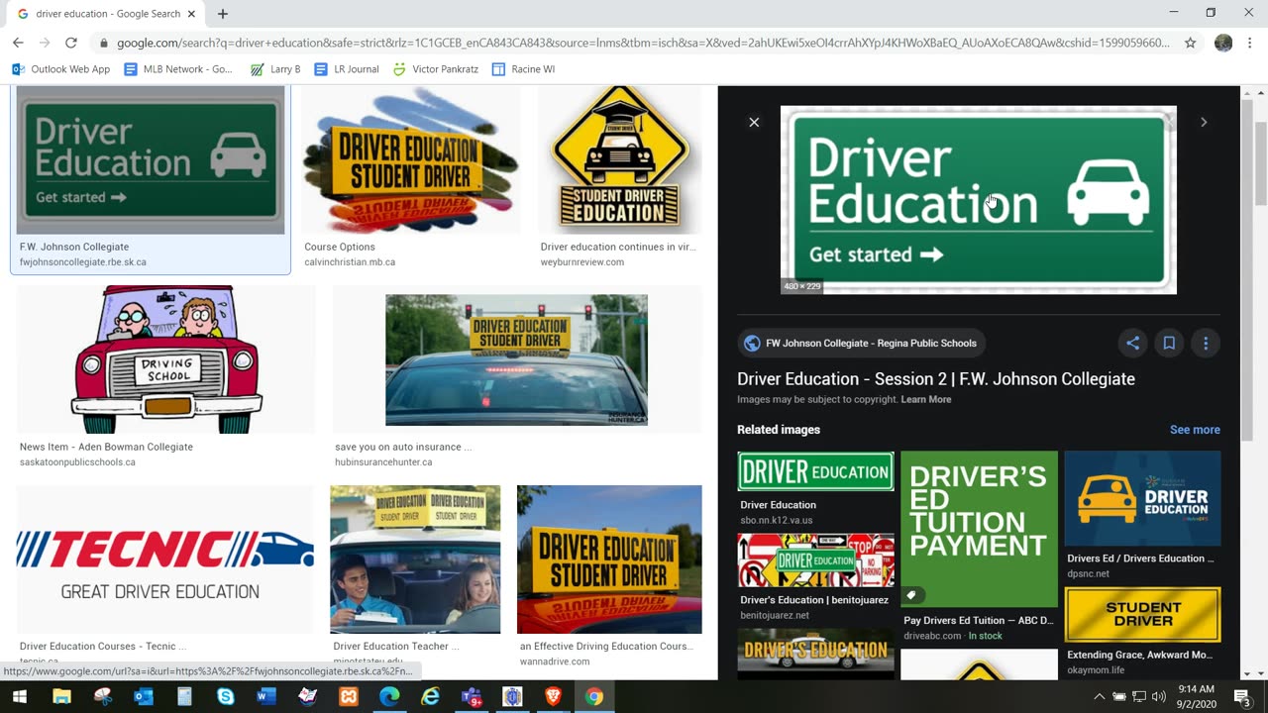The height and width of the screenshot is (713, 1268).
Task: Open the volume control in system tray
Action: [1159, 696]
